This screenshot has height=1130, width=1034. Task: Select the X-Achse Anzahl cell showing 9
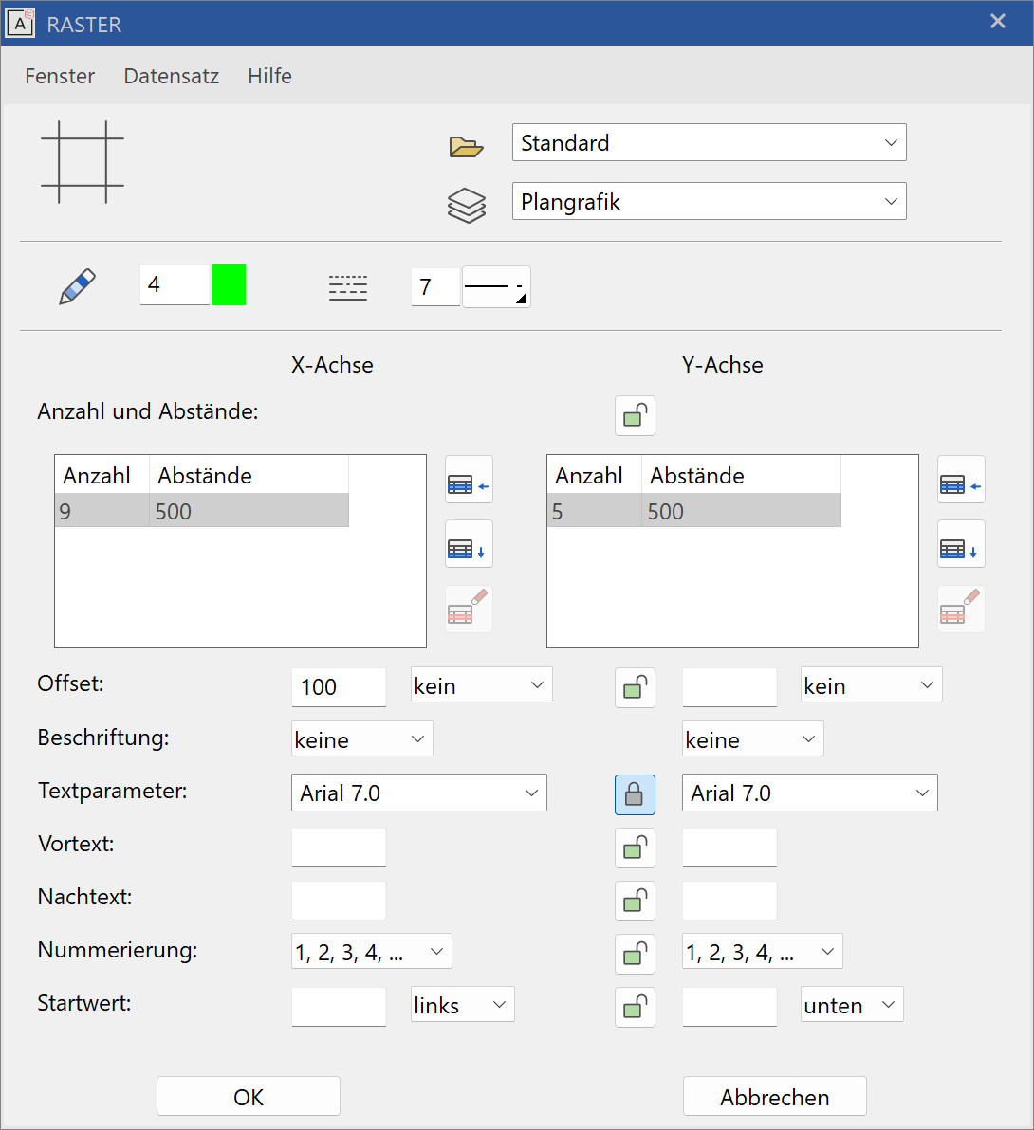pyautogui.click(x=102, y=511)
